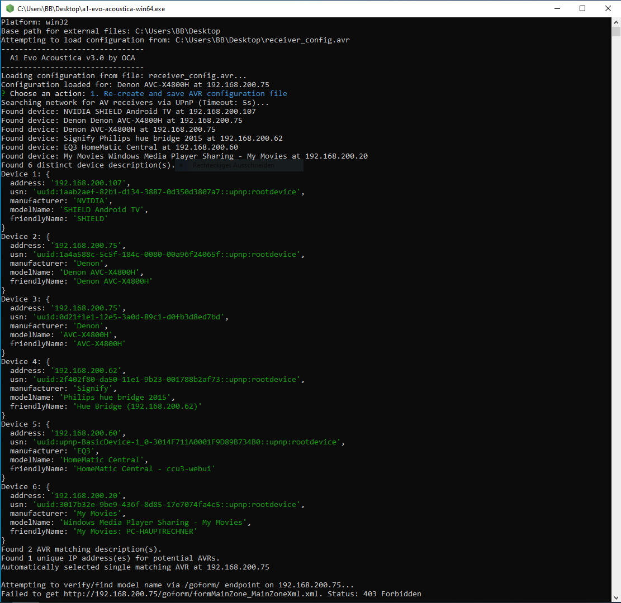Click the scrollbar up arrow

pyautogui.click(x=616, y=21)
